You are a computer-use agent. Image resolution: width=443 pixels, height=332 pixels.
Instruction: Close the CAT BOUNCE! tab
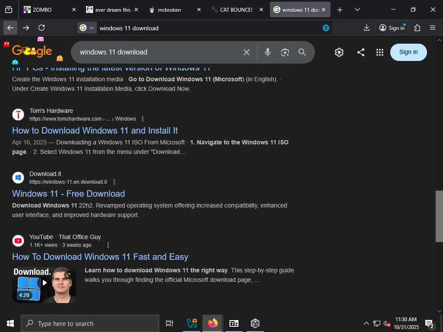coord(261,10)
